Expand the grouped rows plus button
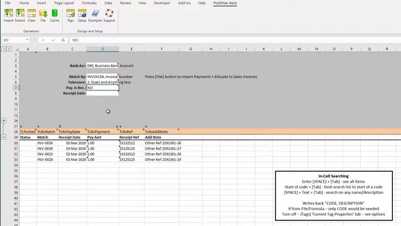Screen dimensions: 401x226 (4, 121)
